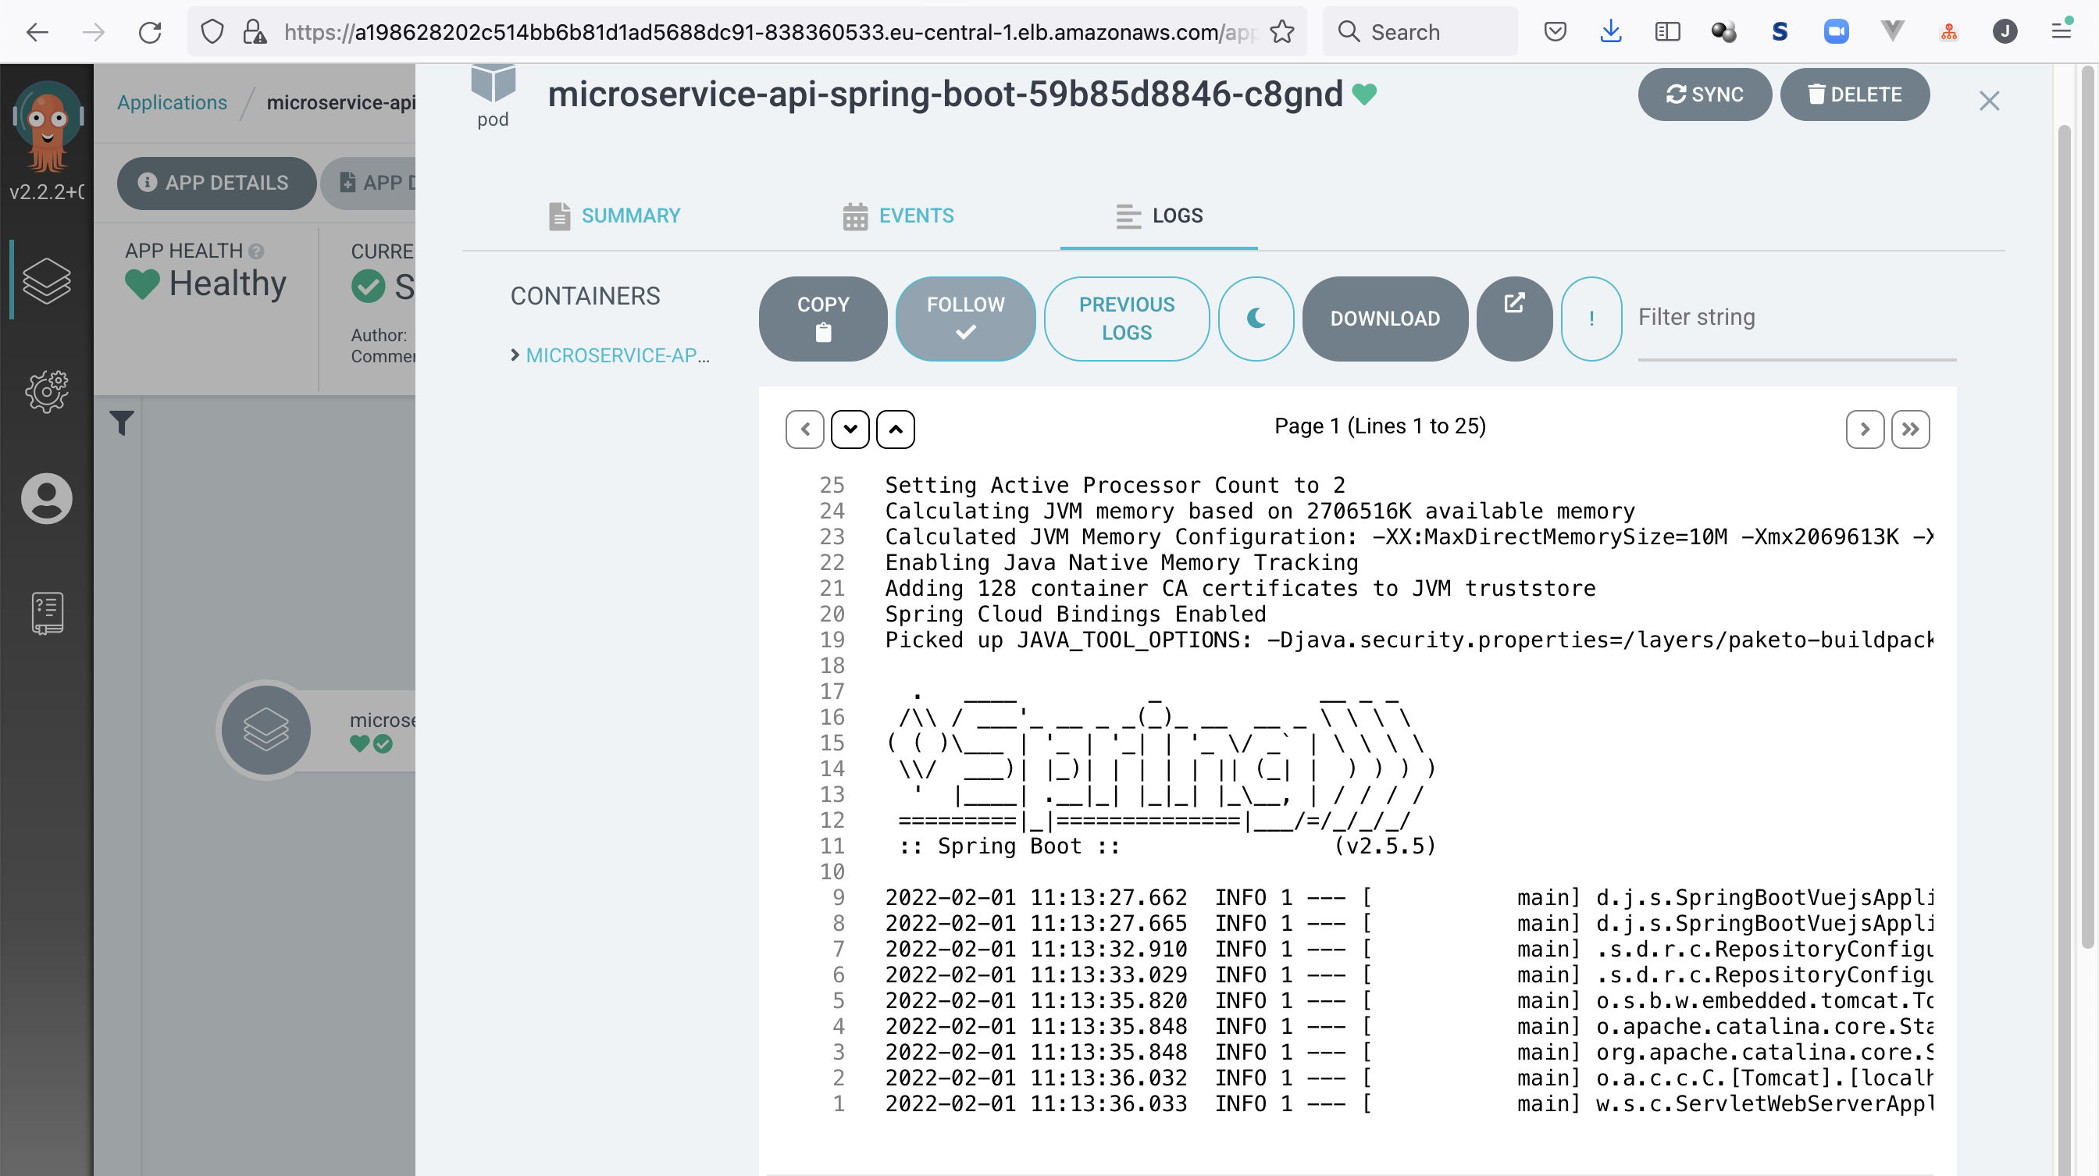This screenshot has width=2099, height=1176.
Task: Open documentation icon in sidebar
Action: [46, 612]
